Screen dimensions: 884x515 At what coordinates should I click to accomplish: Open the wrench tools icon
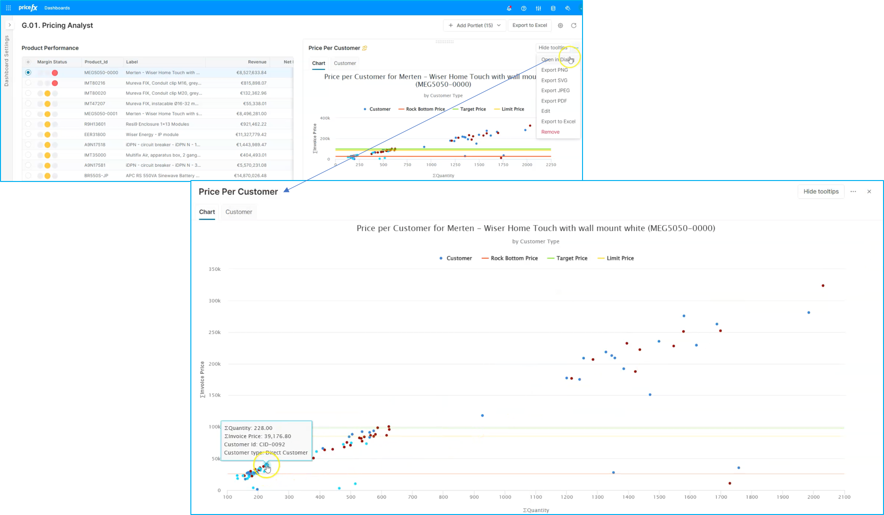568,8
